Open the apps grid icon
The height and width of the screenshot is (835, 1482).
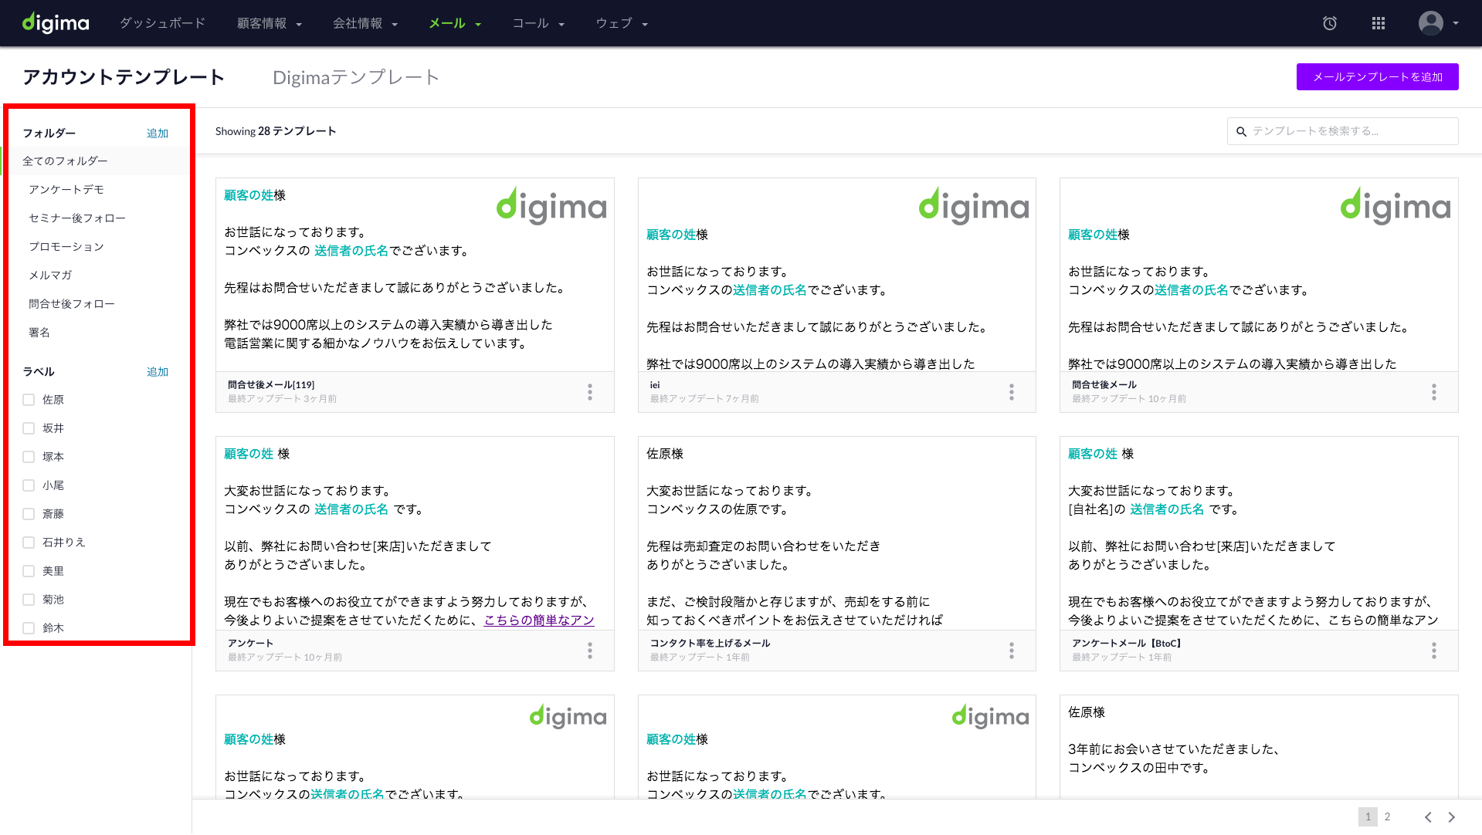coord(1379,23)
